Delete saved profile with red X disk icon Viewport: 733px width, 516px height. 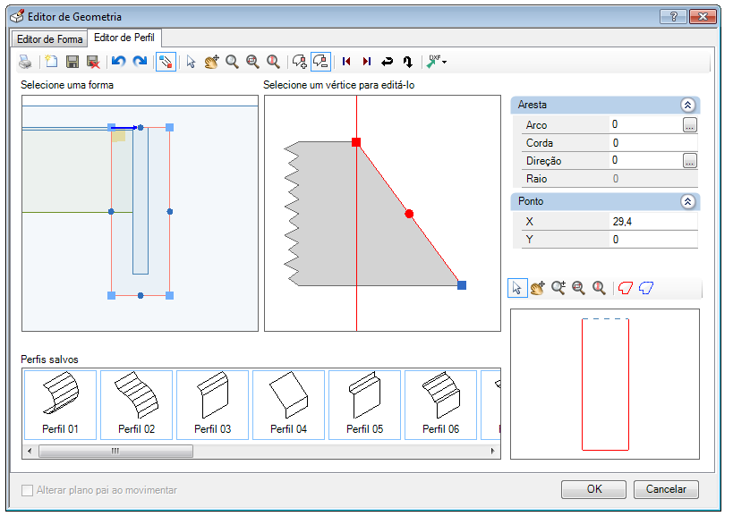[93, 62]
